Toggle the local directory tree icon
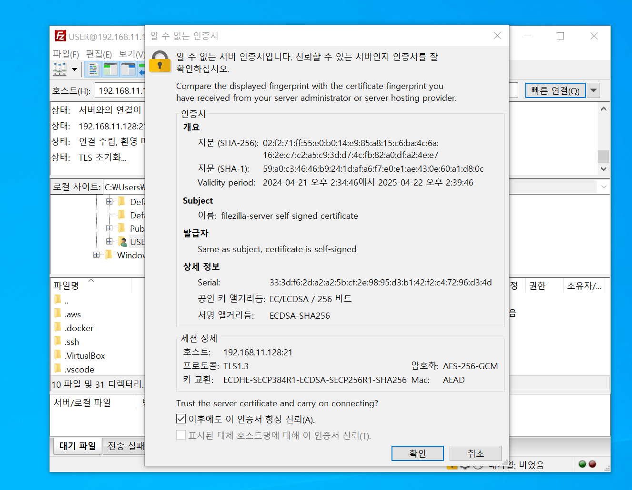The image size is (632, 490). 110,69
